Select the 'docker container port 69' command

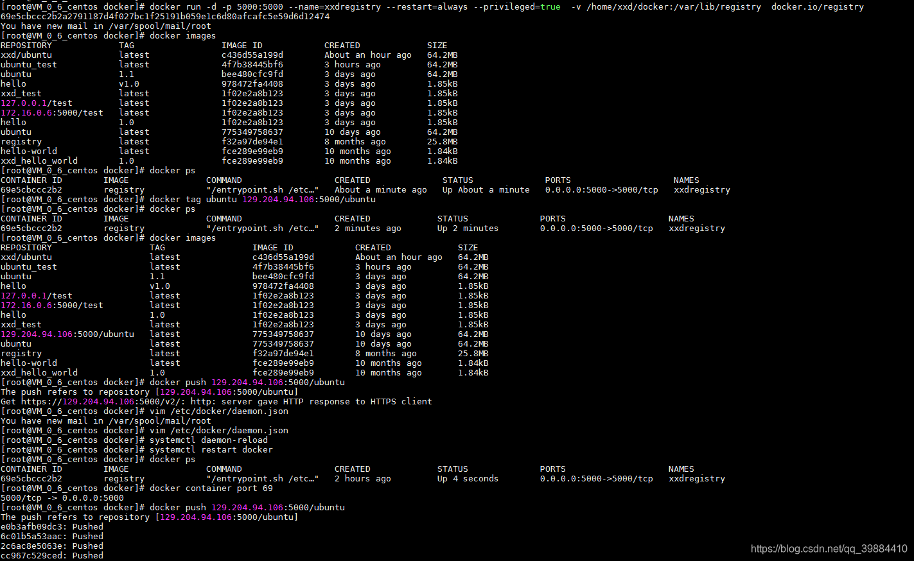click(x=211, y=488)
